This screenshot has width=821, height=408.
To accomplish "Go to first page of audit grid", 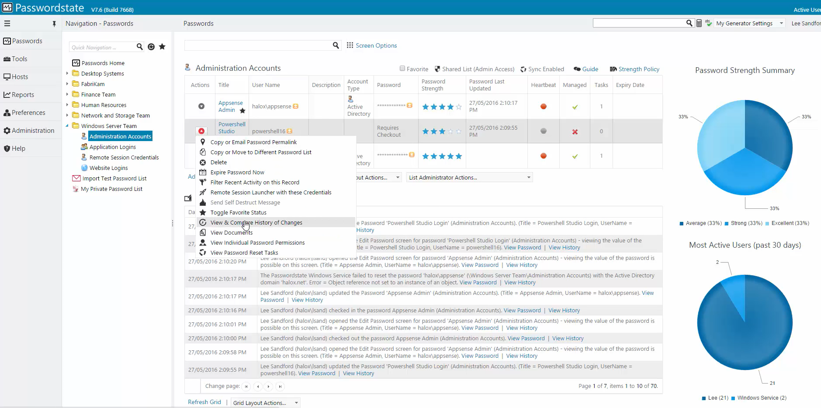I will (x=246, y=387).
